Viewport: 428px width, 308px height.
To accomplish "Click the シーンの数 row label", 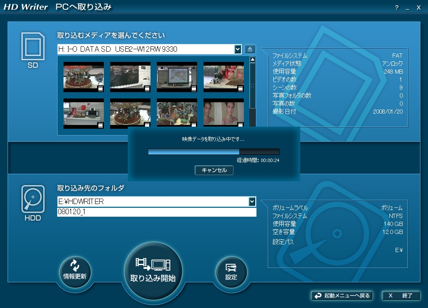I will [285, 88].
